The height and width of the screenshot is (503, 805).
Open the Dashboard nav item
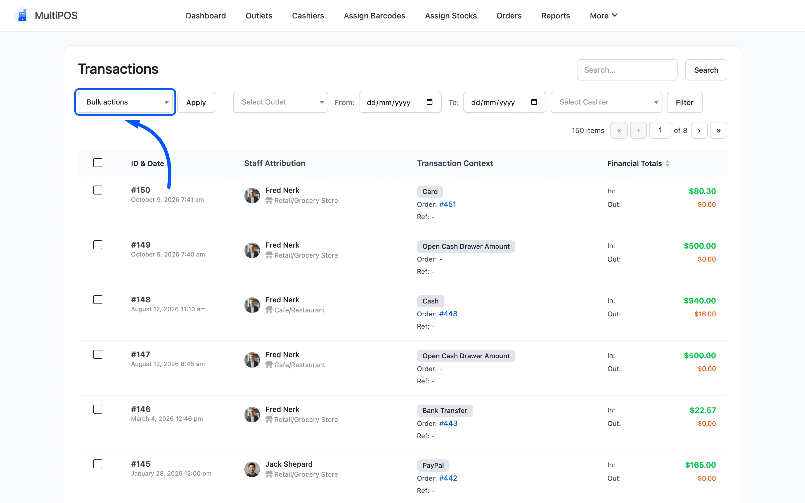pos(205,16)
